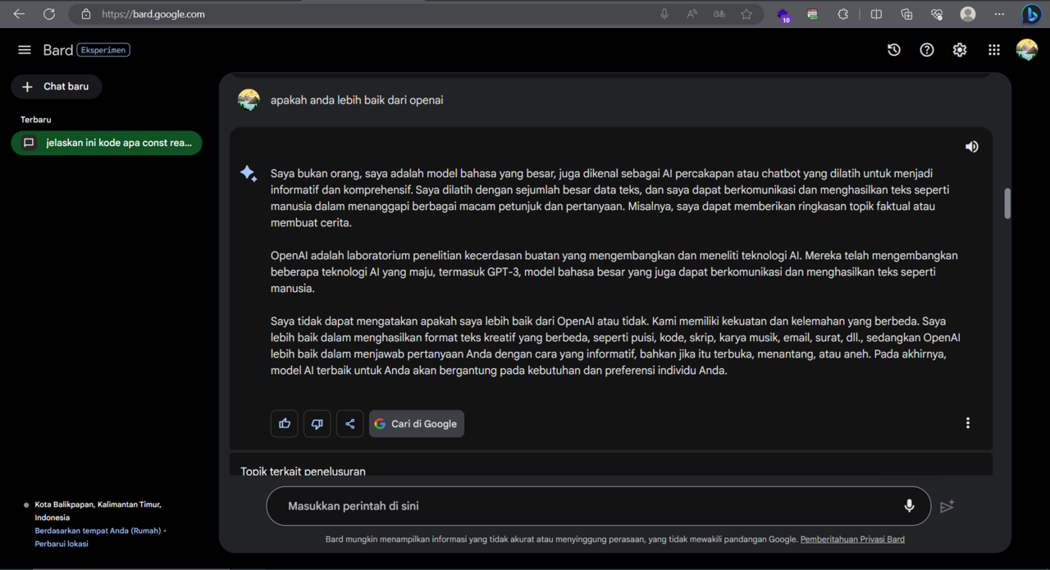Open Bard activity history icon
This screenshot has width=1050, height=570.
[x=894, y=50]
